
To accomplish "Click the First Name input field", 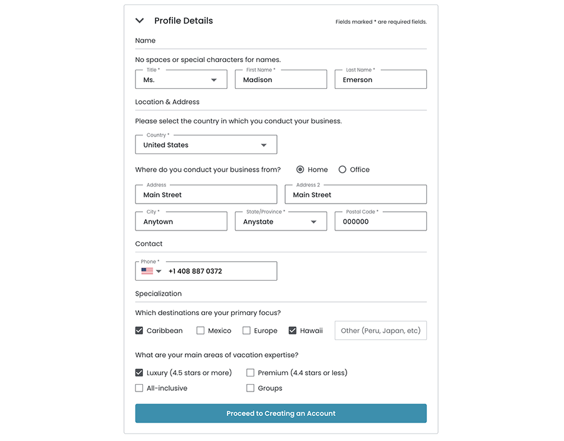I will click(281, 80).
